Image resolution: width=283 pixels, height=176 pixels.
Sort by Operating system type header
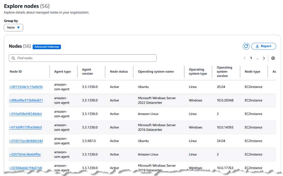198,72
